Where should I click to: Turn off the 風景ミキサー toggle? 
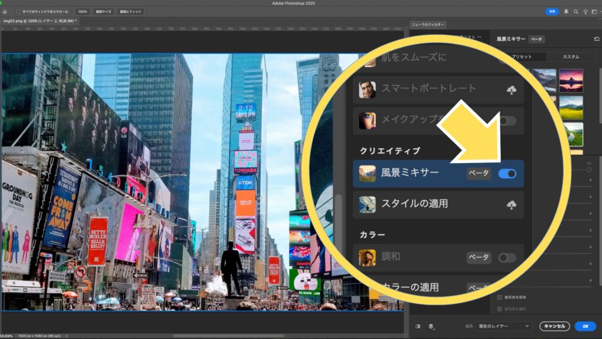[507, 174]
